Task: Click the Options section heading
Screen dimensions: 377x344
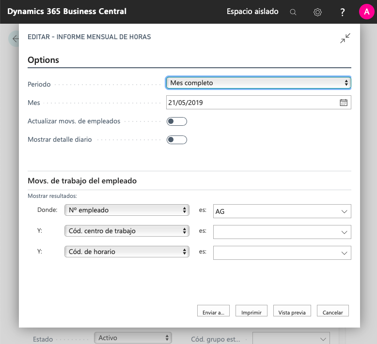Action: (44, 60)
